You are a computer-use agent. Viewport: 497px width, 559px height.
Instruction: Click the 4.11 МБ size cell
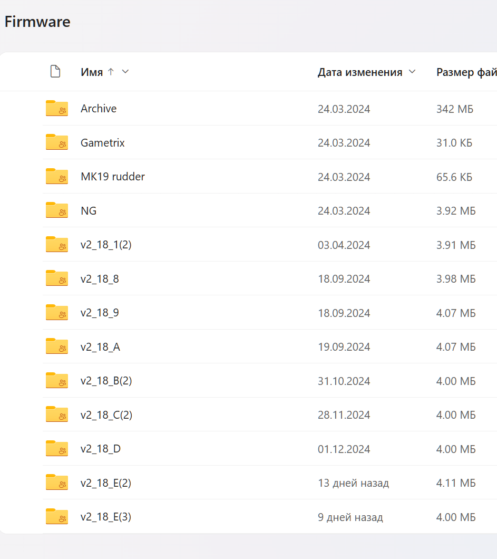456,483
